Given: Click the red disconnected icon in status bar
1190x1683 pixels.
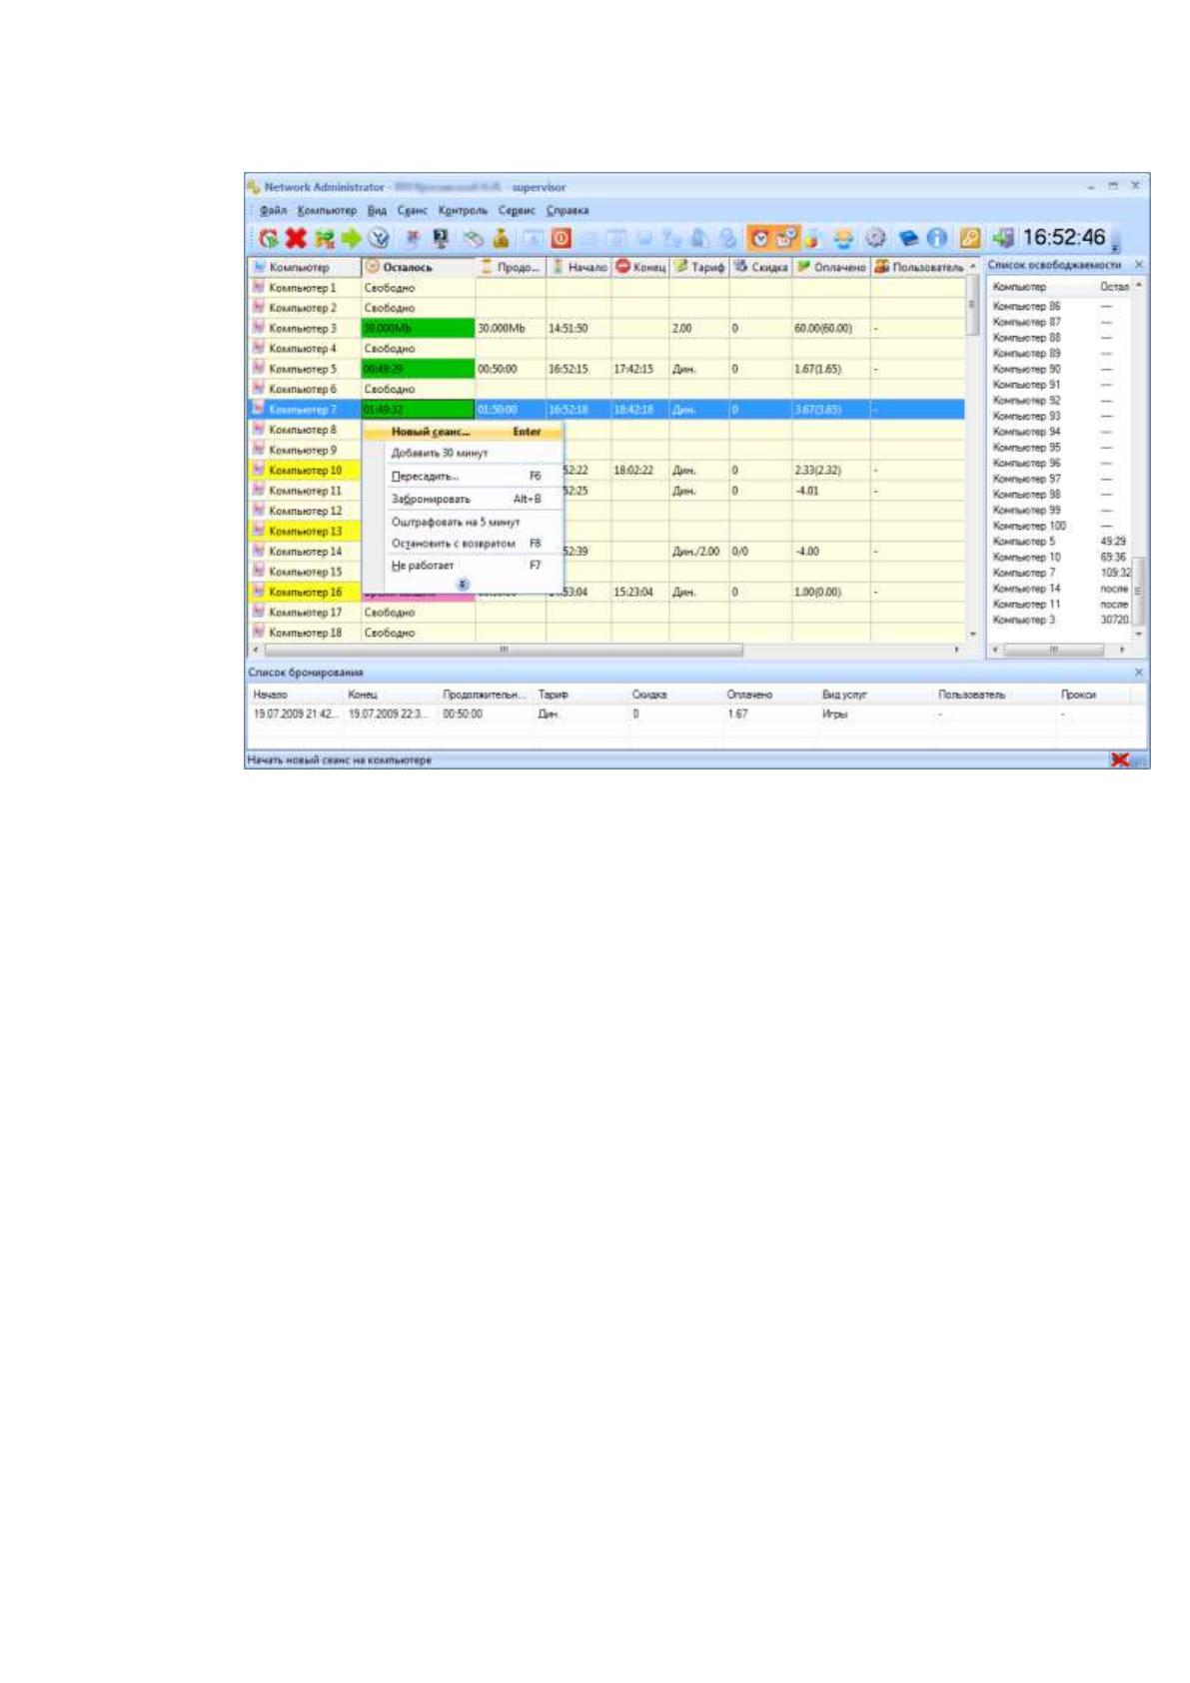Looking at the screenshot, I should coord(1120,760).
